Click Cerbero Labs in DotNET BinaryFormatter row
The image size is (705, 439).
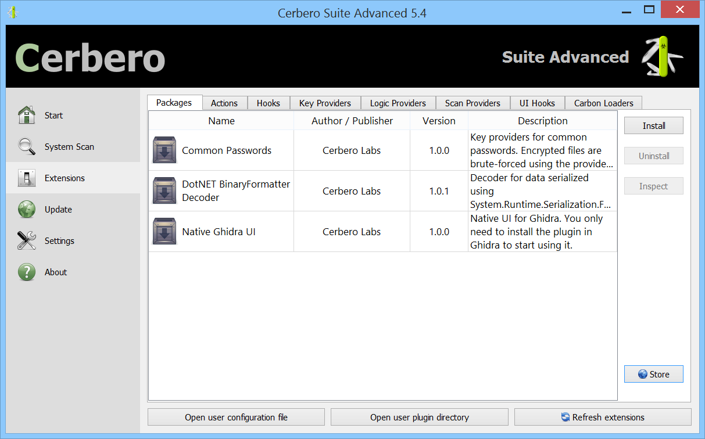tap(352, 191)
